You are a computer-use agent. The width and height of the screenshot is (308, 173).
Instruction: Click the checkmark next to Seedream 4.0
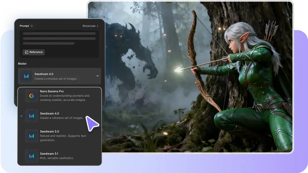point(21,116)
